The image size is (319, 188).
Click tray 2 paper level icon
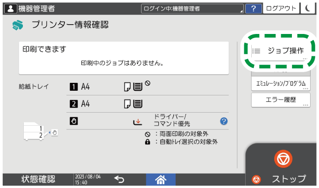pyautogui.click(x=138, y=104)
